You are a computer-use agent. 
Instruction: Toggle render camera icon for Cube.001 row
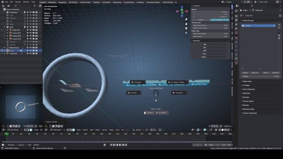tap(36, 30)
